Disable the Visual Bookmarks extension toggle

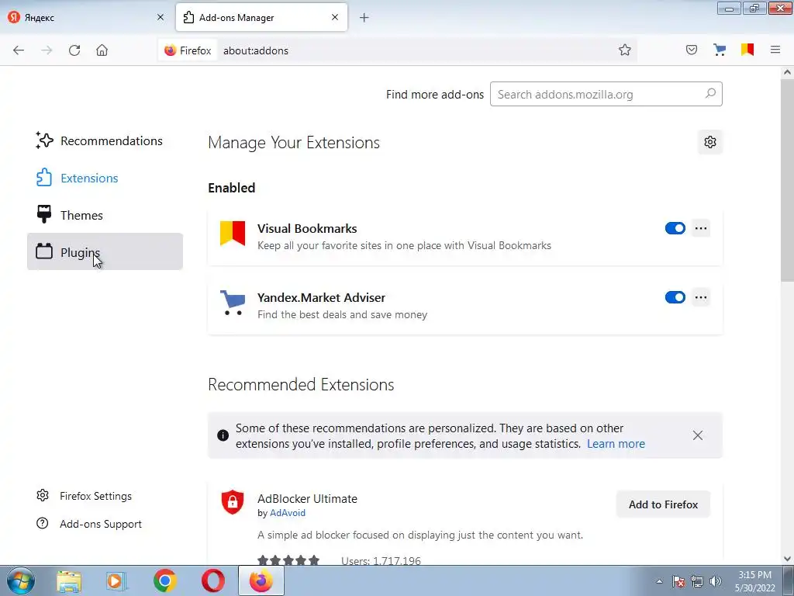[x=675, y=228]
